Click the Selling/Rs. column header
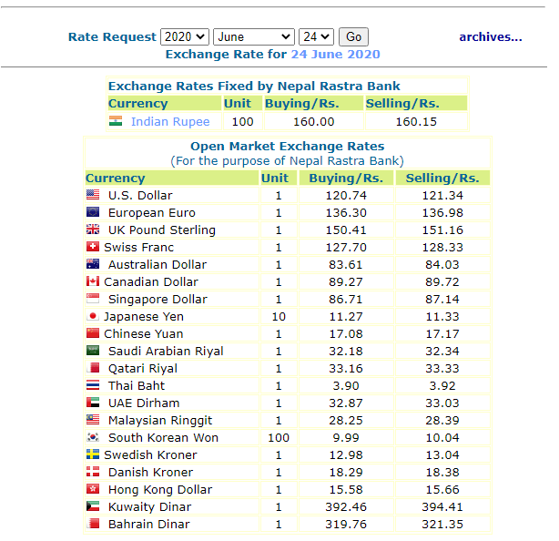 (x=442, y=178)
